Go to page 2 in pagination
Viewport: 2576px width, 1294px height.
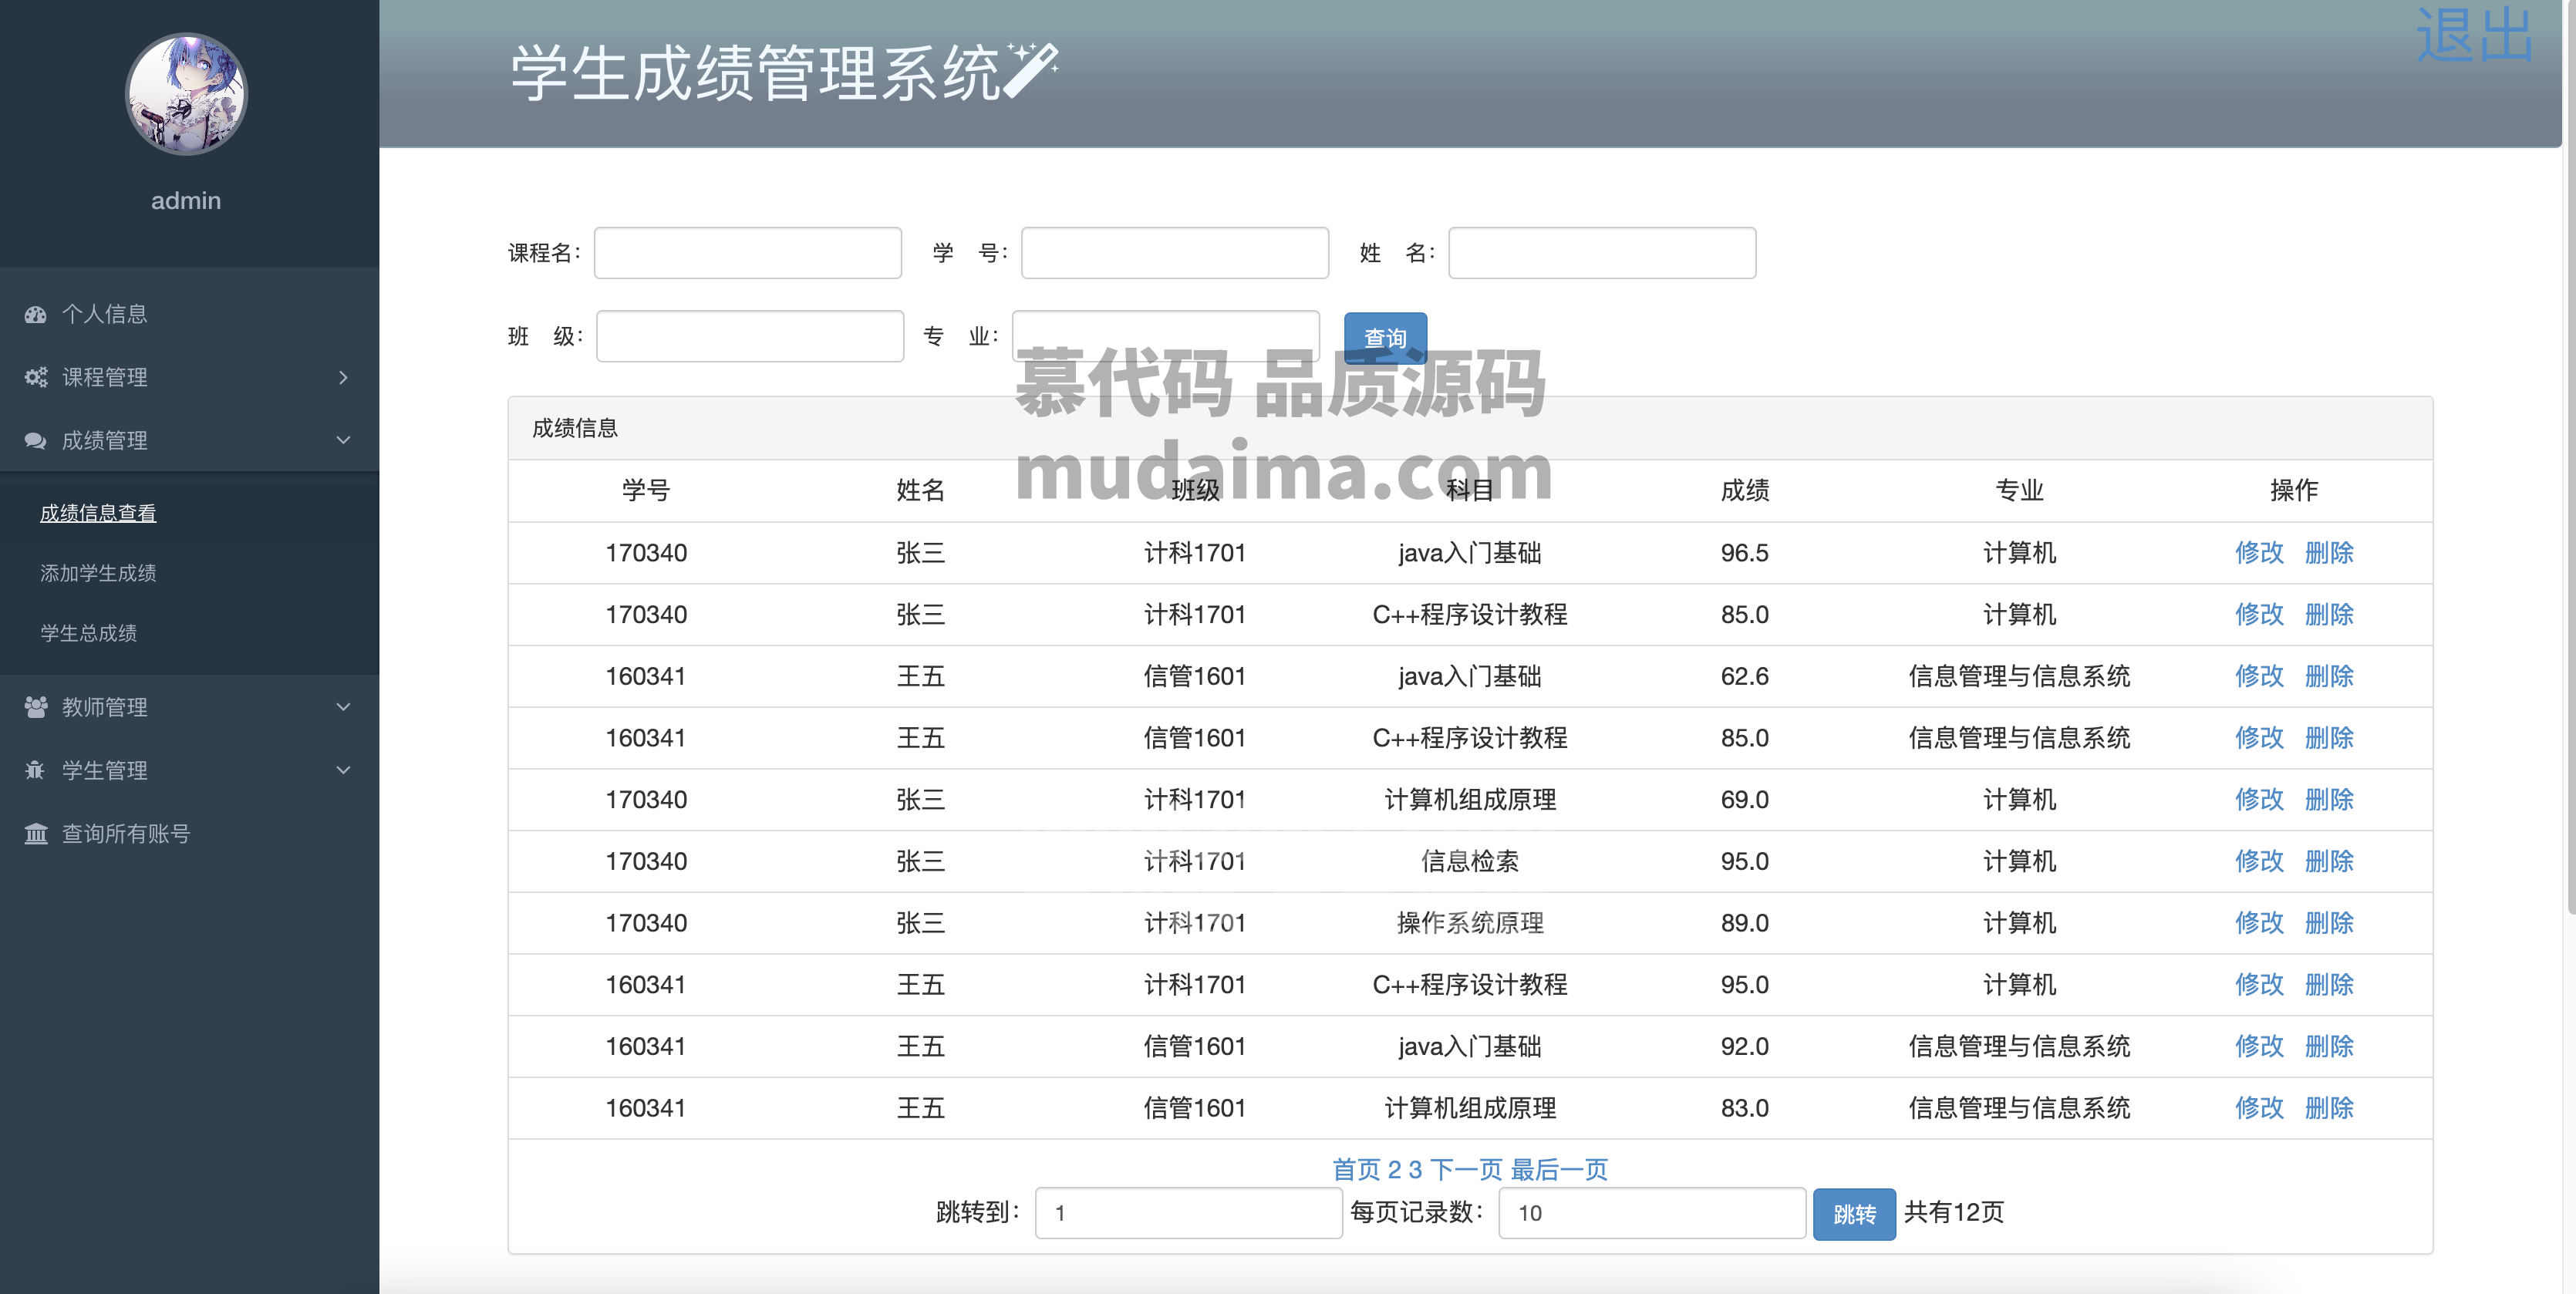click(x=1395, y=1169)
